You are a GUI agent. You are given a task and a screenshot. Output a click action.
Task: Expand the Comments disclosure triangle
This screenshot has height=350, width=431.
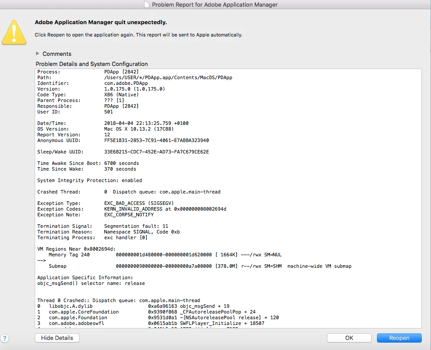click(x=38, y=53)
